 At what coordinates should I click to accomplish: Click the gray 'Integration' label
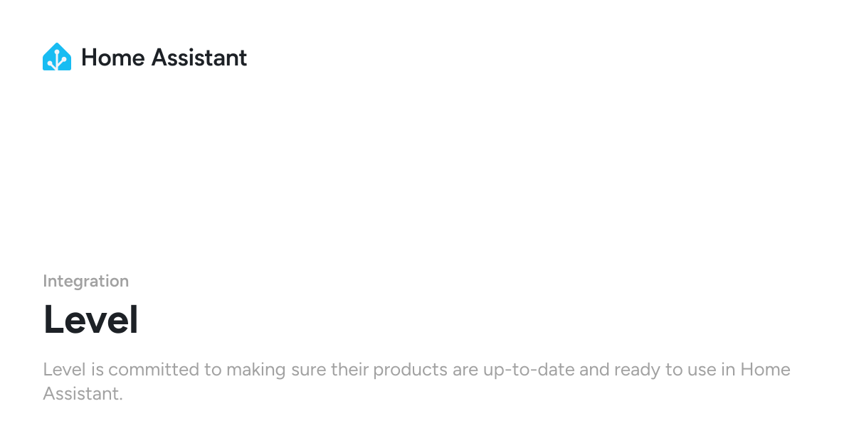pos(85,282)
